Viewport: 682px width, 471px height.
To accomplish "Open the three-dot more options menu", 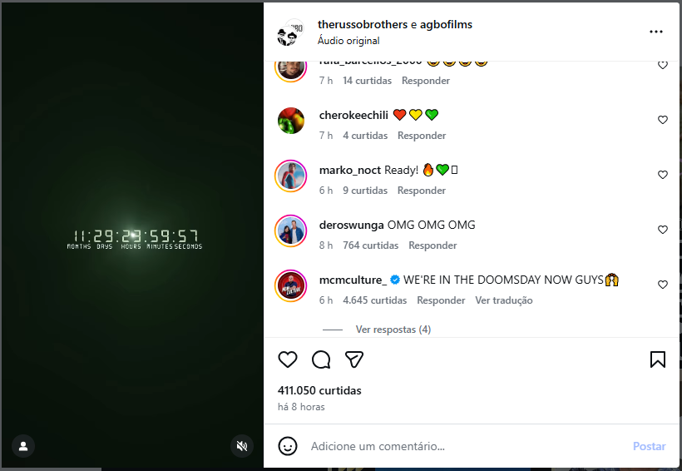I will pos(656,32).
